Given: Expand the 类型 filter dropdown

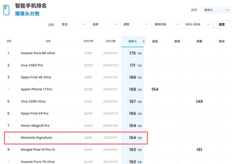Looking at the screenshot, I should (135, 24).
